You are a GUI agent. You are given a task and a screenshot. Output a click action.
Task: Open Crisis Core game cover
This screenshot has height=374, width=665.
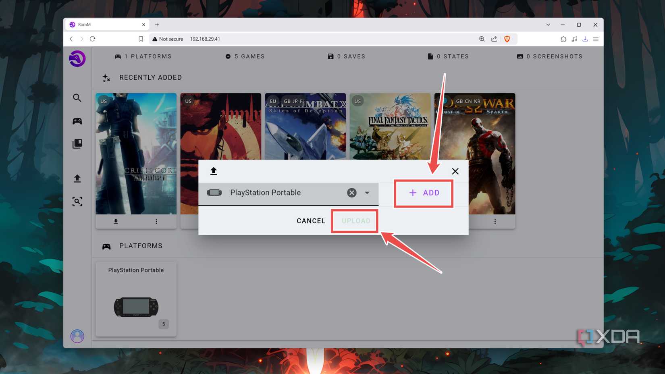click(x=136, y=154)
